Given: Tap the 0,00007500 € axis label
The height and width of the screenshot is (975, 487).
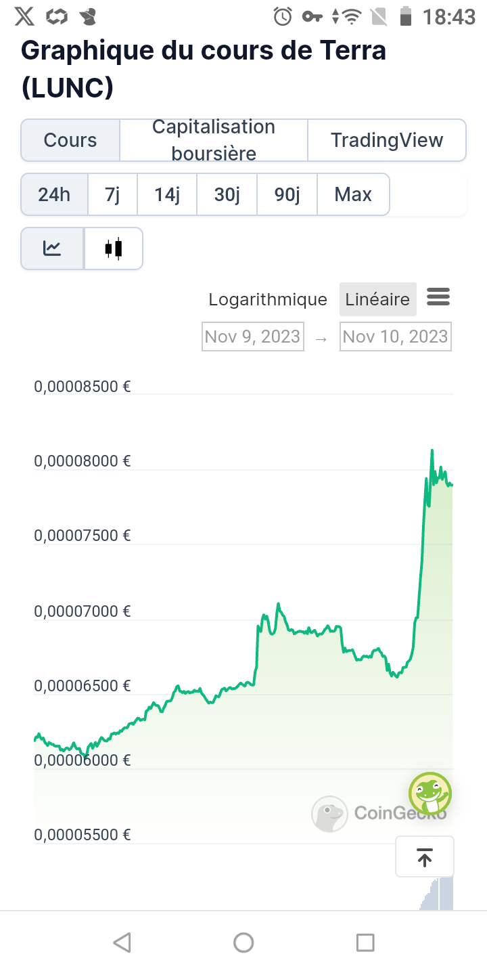Looking at the screenshot, I should [83, 536].
